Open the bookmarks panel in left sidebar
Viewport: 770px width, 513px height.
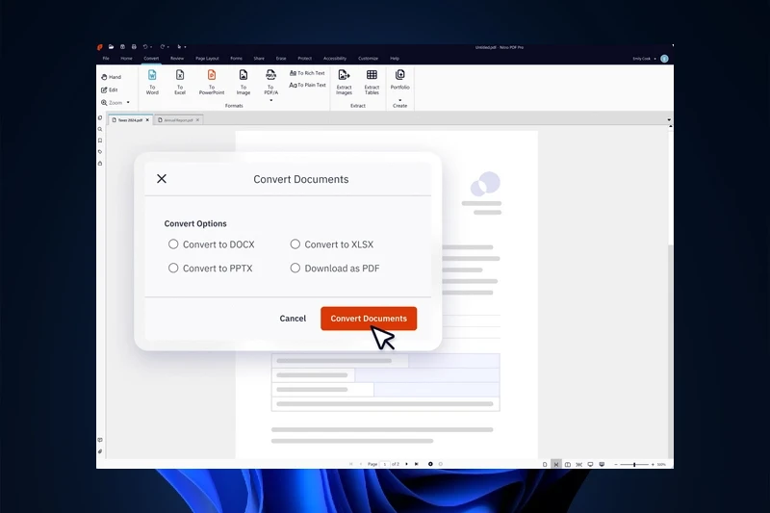tap(100, 141)
